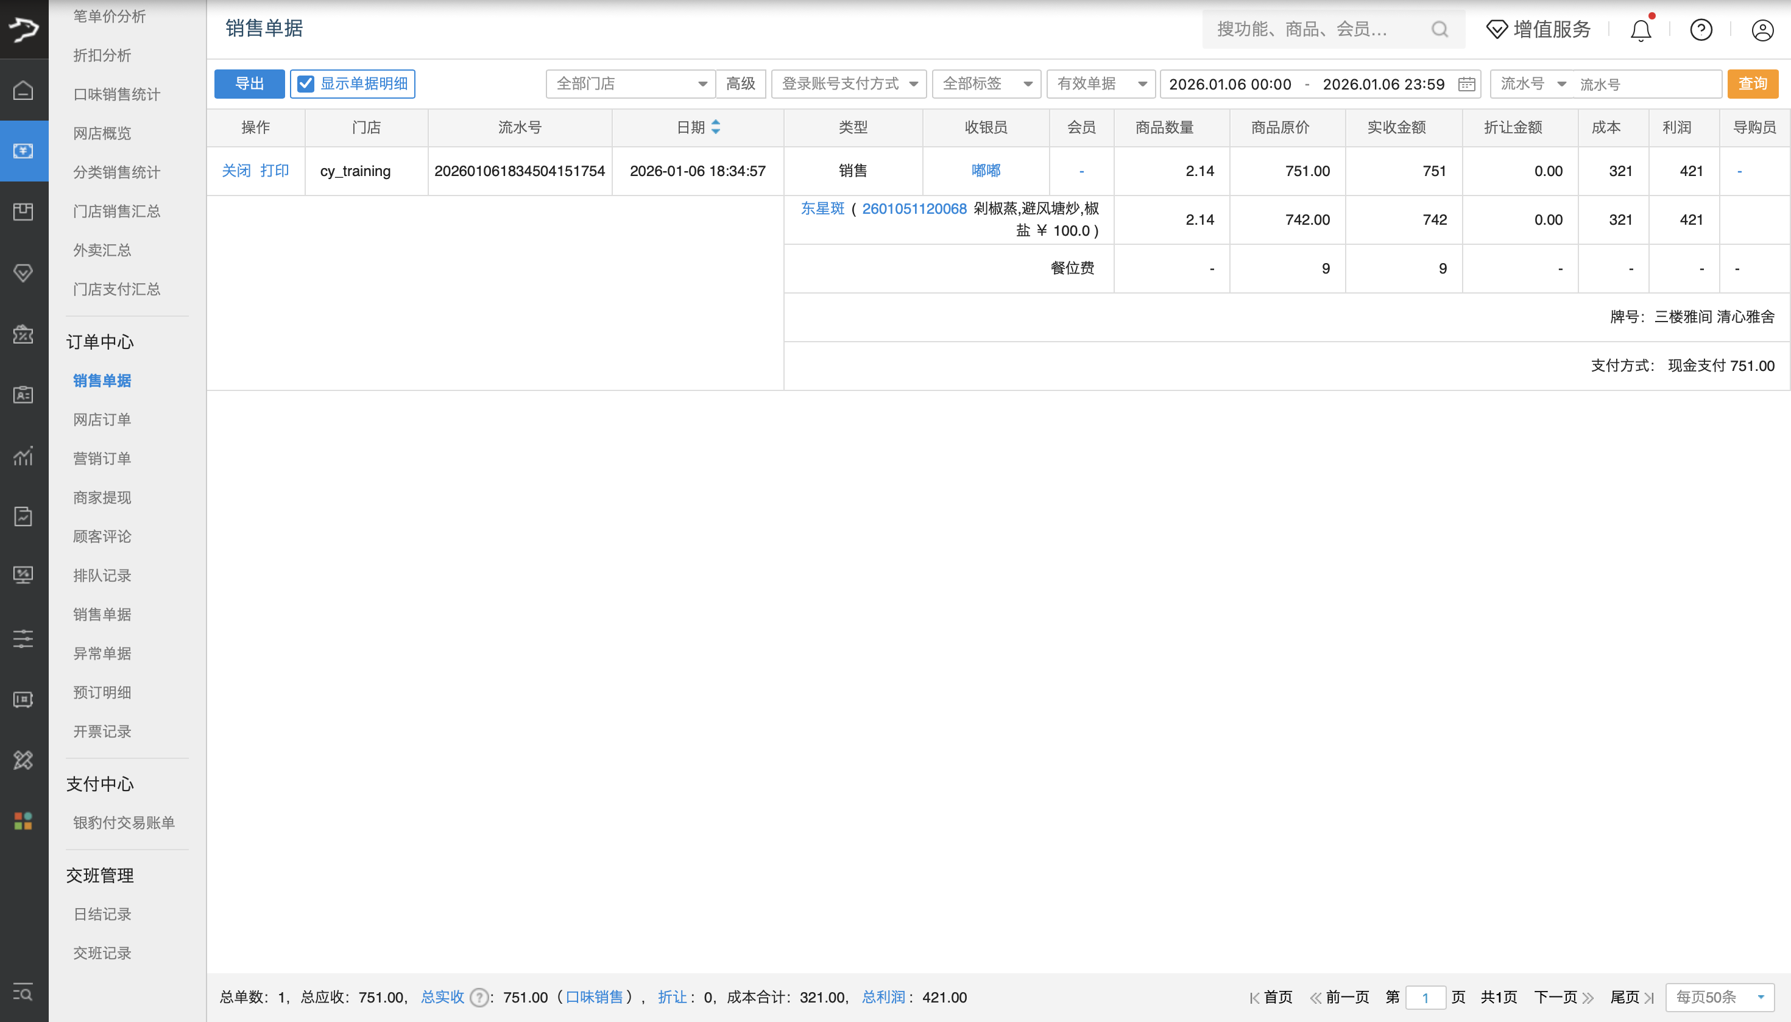Switch to 网店订单 in the menu

(101, 419)
